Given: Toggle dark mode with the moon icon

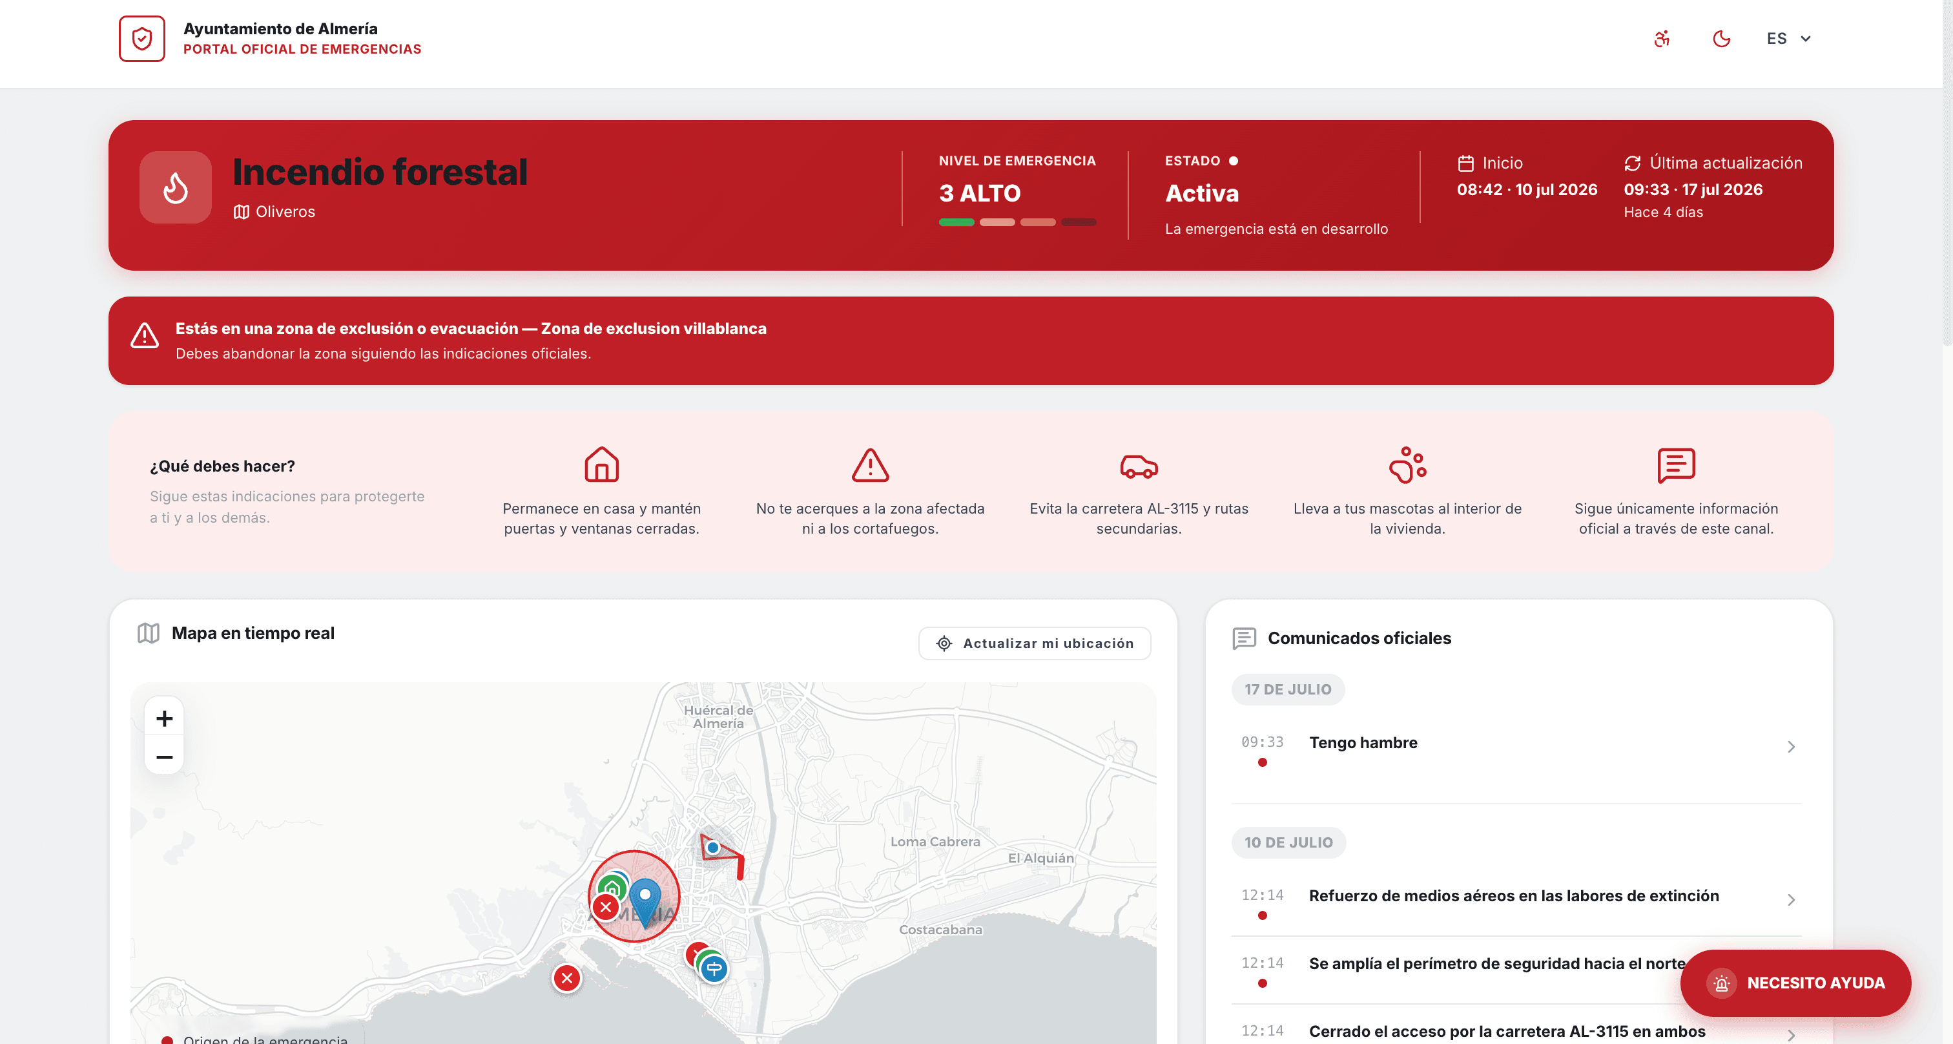Looking at the screenshot, I should (x=1722, y=39).
